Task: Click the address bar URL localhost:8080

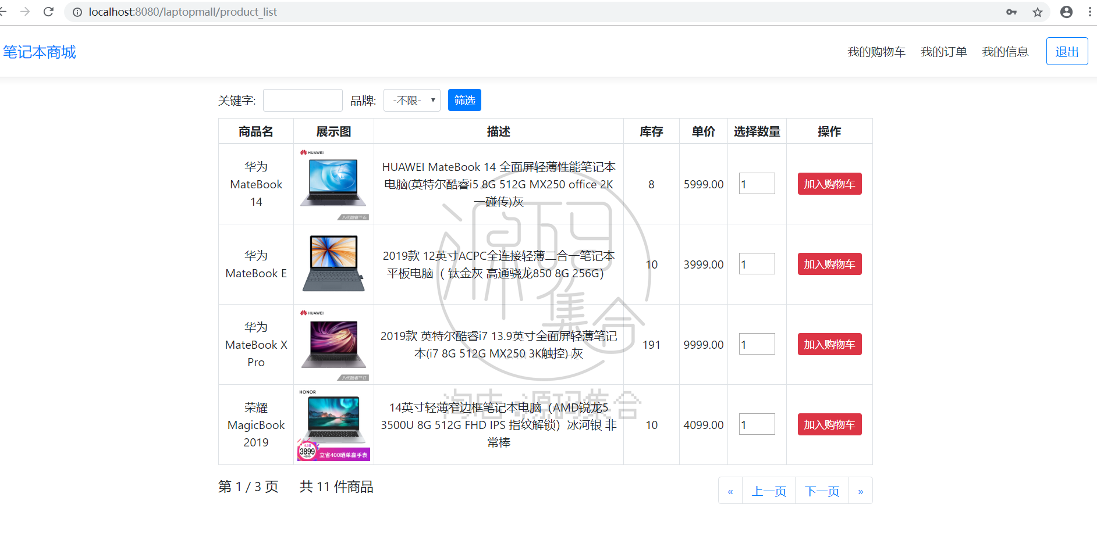Action: (x=182, y=12)
